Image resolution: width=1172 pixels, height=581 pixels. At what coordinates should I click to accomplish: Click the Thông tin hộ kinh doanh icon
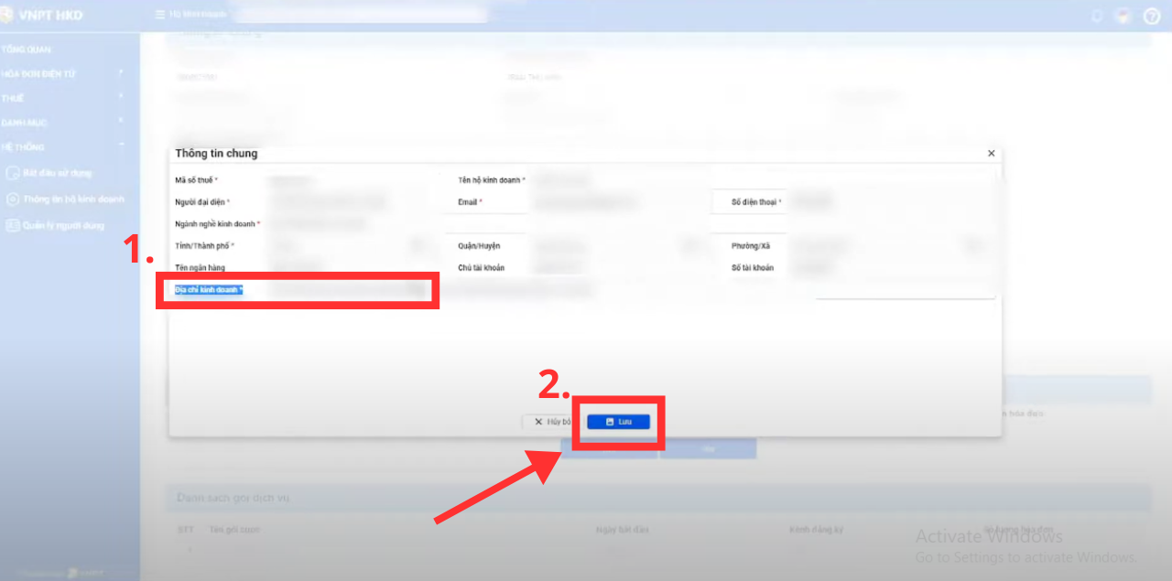[x=13, y=199]
